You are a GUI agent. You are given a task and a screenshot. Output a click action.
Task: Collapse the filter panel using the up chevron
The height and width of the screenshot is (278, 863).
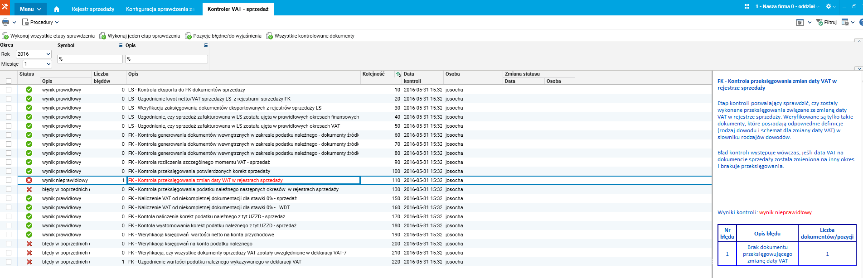[859, 41]
